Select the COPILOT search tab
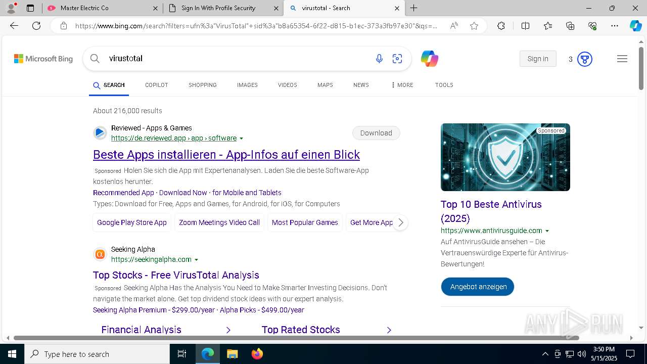Viewport: 647px width, 364px height. (156, 85)
